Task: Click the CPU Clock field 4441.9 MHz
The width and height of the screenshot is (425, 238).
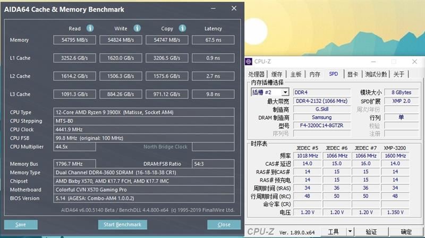Action: [143, 130]
